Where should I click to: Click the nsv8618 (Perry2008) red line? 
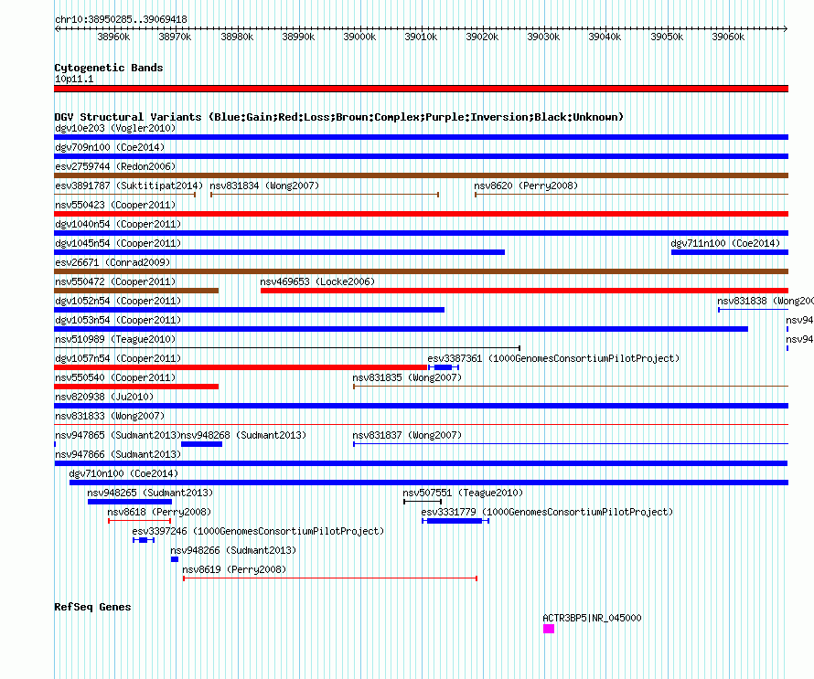139,521
